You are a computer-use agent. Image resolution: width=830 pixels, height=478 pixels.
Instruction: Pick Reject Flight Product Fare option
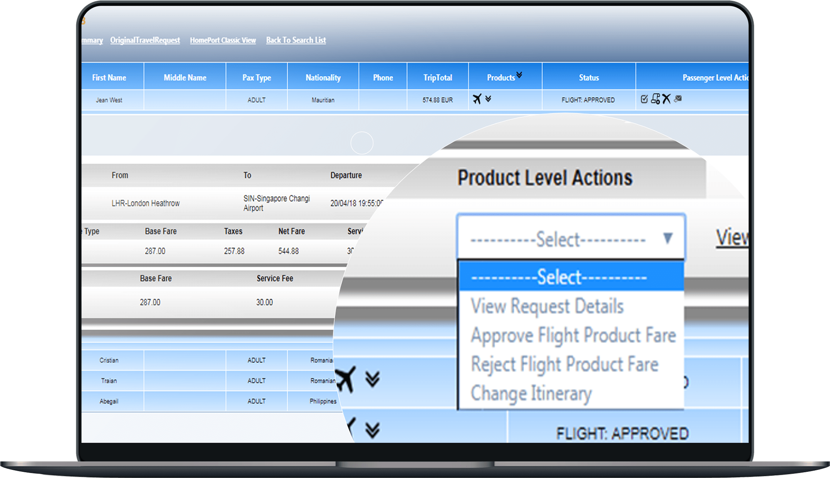[564, 364]
